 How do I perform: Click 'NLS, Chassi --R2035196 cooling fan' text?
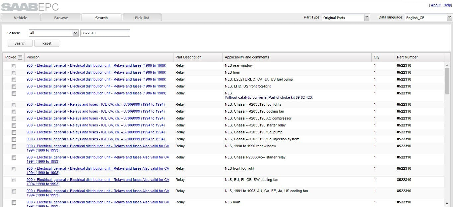click(254, 111)
